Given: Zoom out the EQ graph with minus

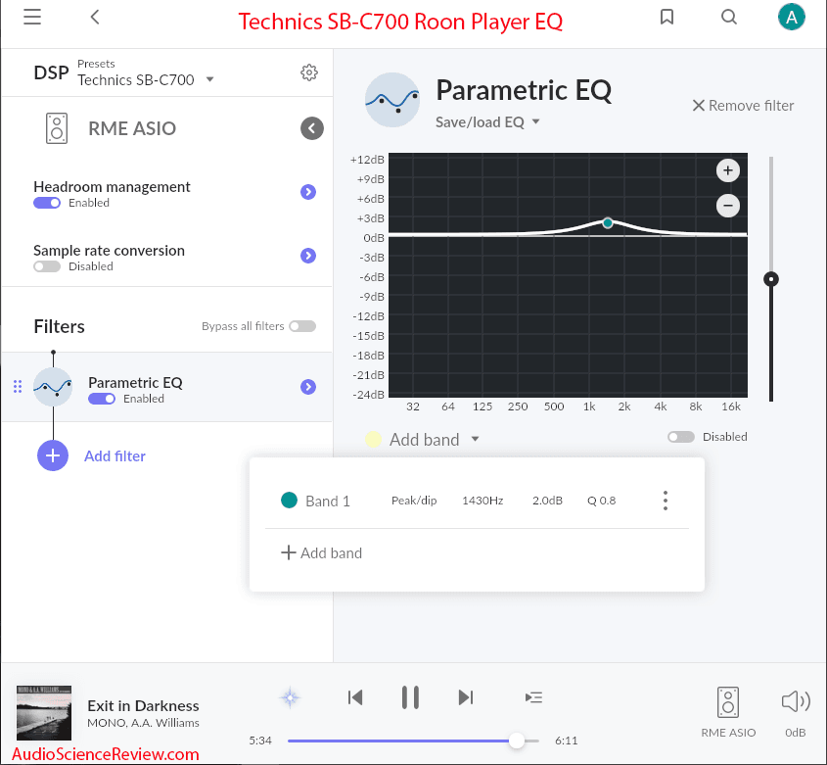Looking at the screenshot, I should coord(728,206).
